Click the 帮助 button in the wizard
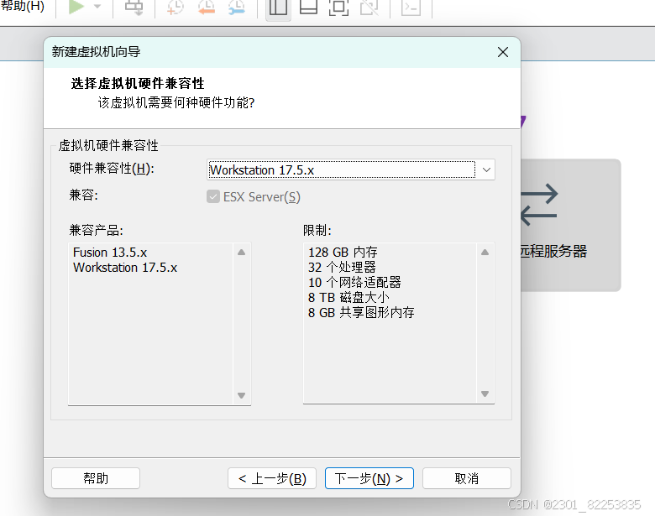This screenshot has width=655, height=516. [96, 478]
